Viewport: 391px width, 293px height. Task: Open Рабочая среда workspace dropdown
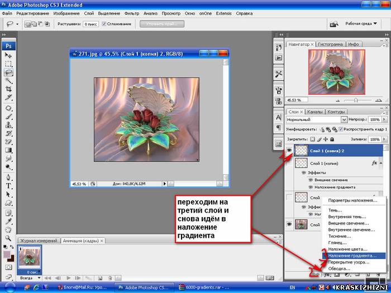[x=361, y=23]
